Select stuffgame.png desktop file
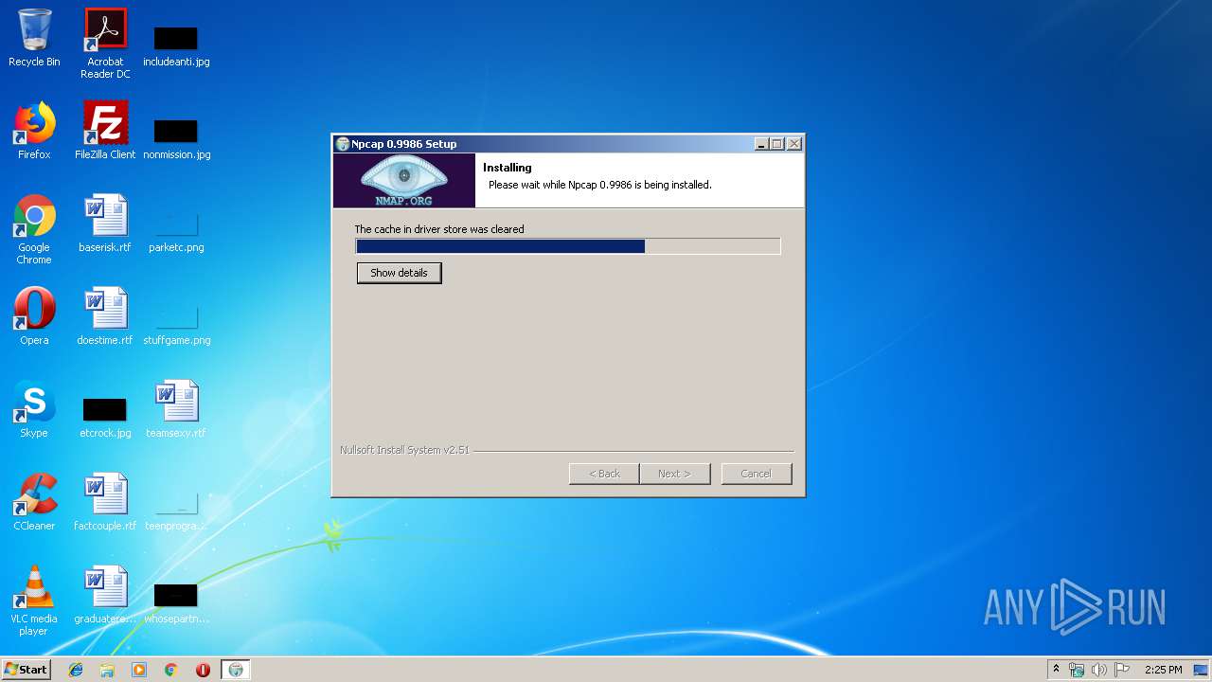The height and width of the screenshot is (682, 1212). click(176, 324)
